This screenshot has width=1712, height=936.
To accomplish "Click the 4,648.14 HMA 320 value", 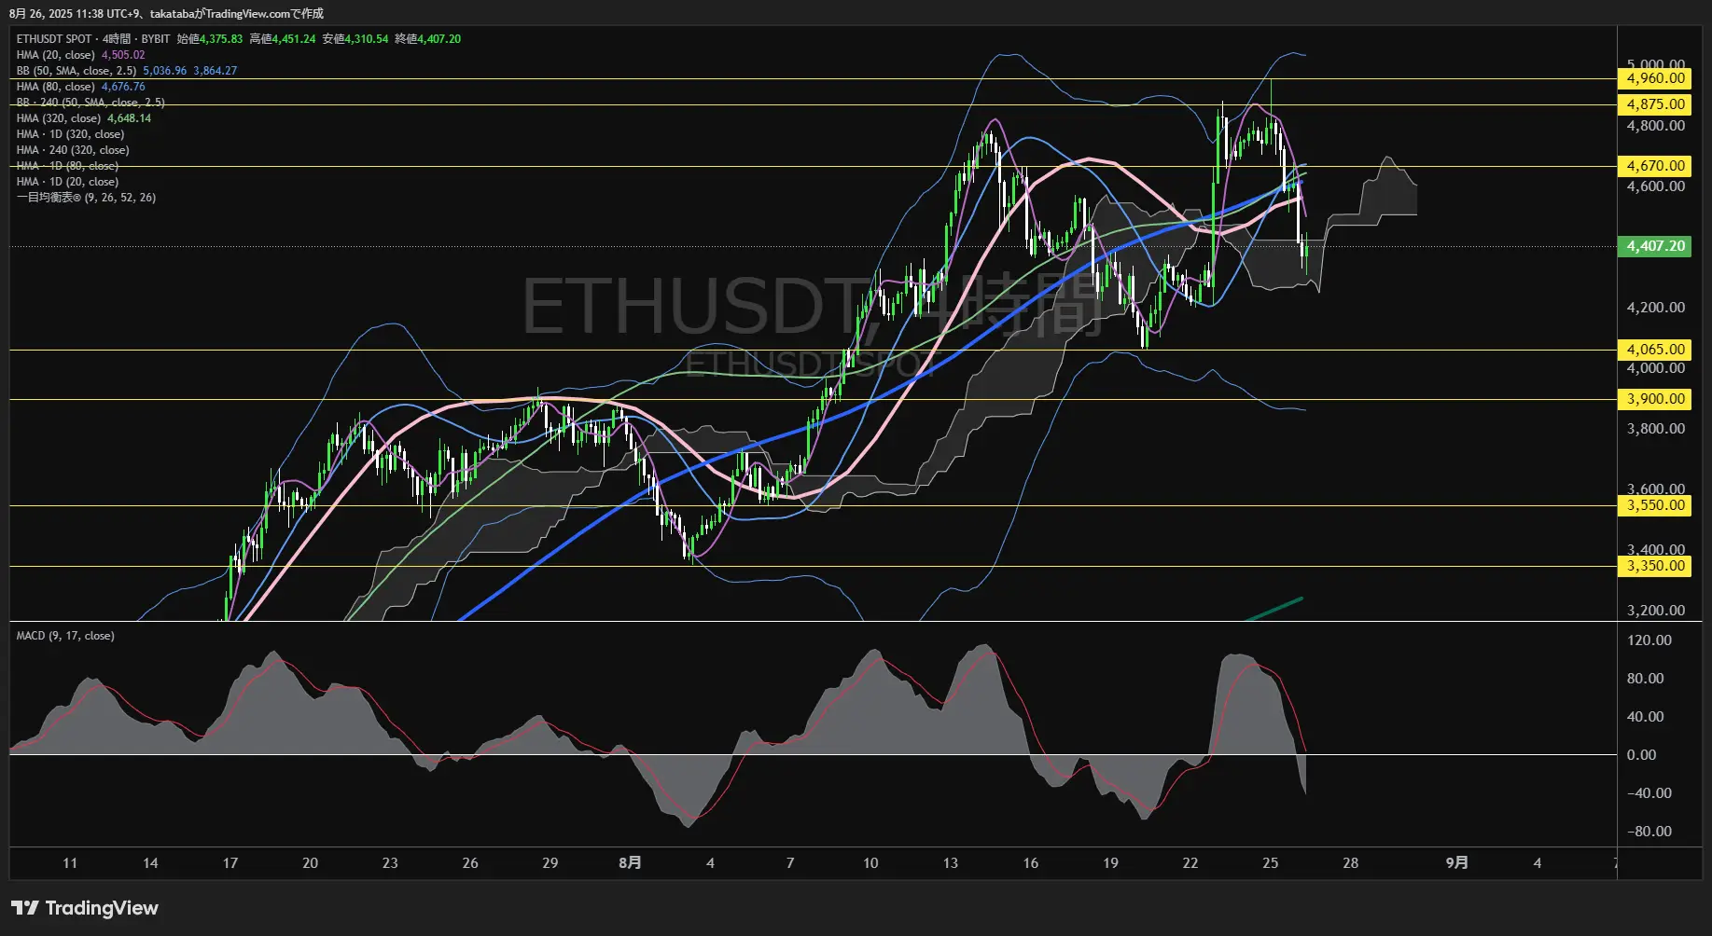I will (129, 118).
